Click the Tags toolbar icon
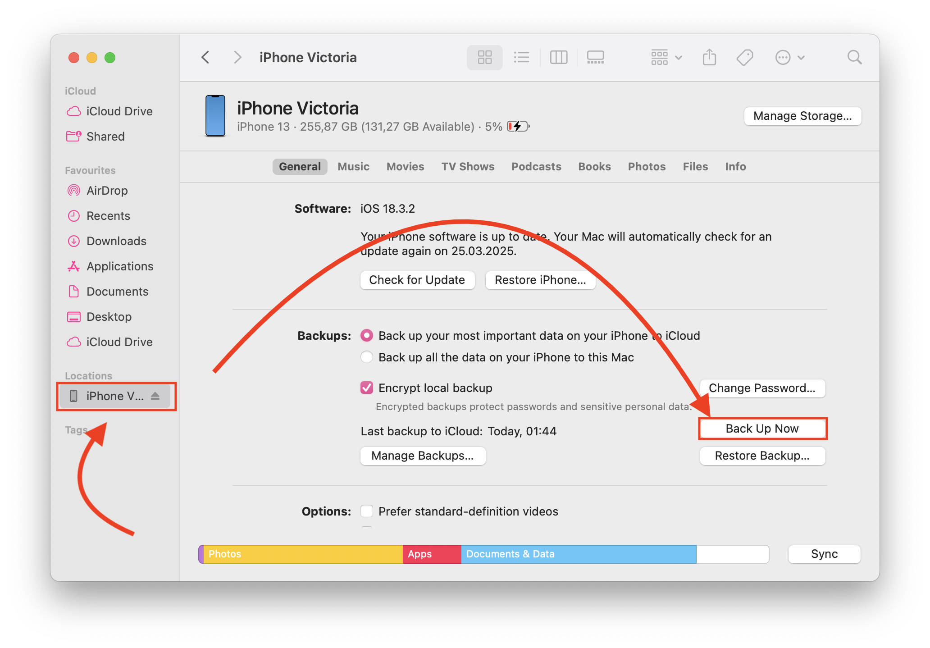Screen dimensions: 930x648 [x=745, y=58]
